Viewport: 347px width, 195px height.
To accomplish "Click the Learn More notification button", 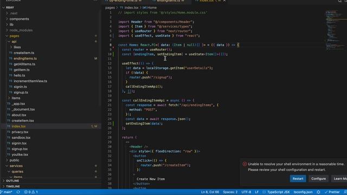I will 340,179.
